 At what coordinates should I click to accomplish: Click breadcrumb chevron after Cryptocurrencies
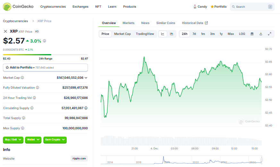coord(33,21)
